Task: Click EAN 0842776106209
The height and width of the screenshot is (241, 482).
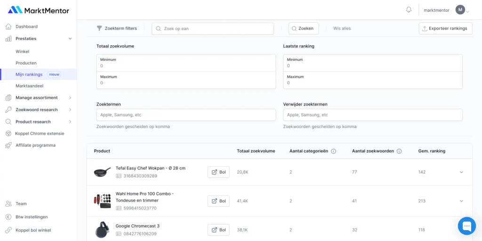Action: click(x=140, y=234)
